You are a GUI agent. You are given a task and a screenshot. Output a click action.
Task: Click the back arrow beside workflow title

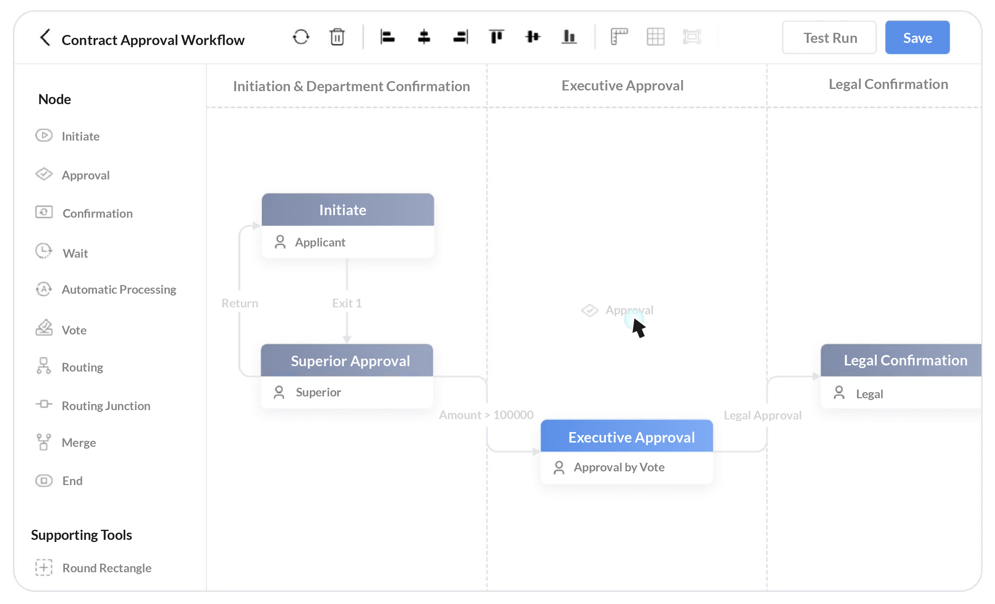click(45, 38)
